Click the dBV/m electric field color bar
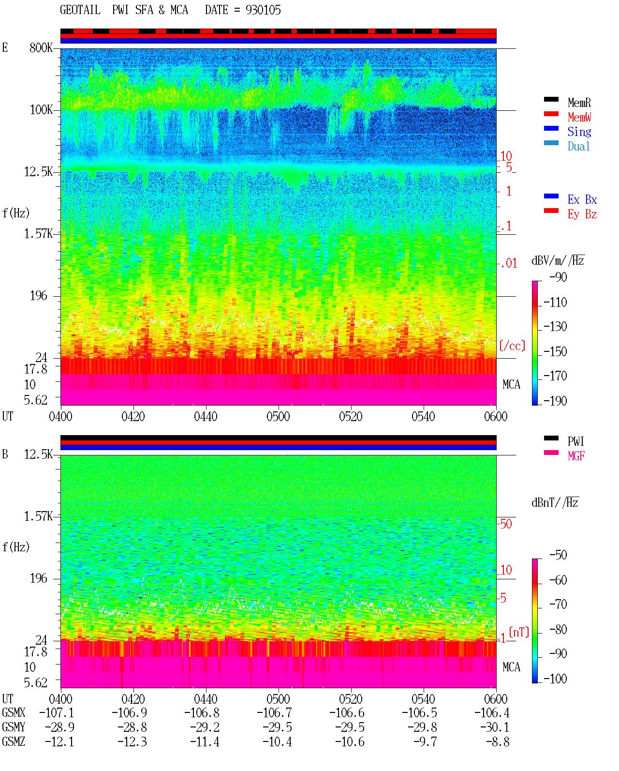Screen dimensions: 619x771 pos(535,343)
